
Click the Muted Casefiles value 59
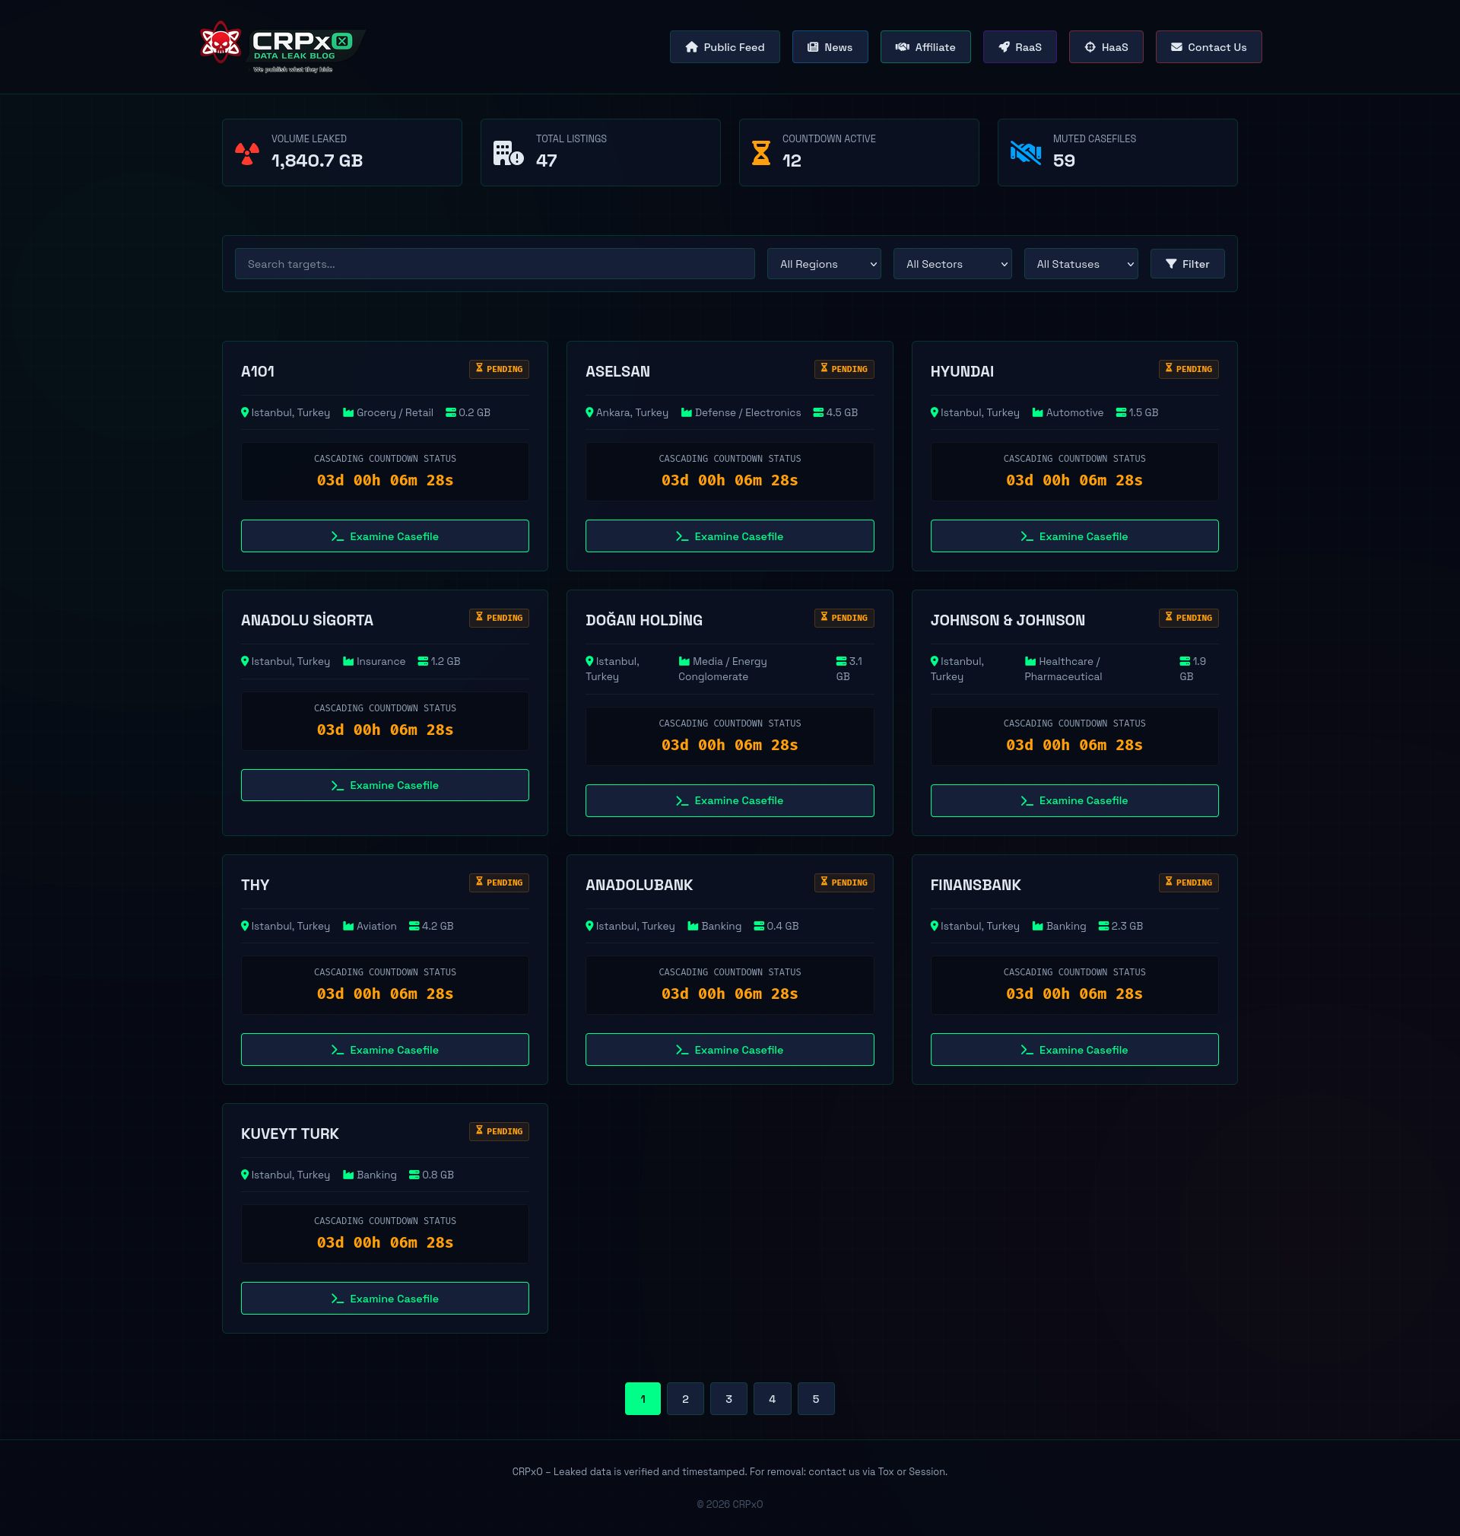click(x=1064, y=161)
